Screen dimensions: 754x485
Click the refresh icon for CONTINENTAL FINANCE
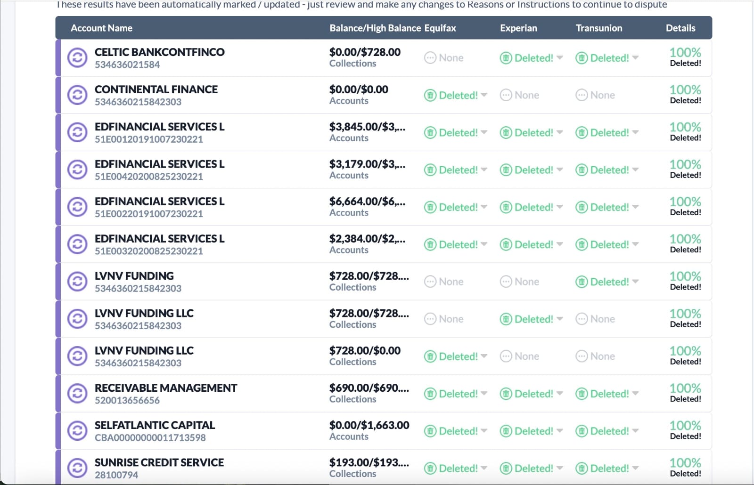(x=78, y=95)
